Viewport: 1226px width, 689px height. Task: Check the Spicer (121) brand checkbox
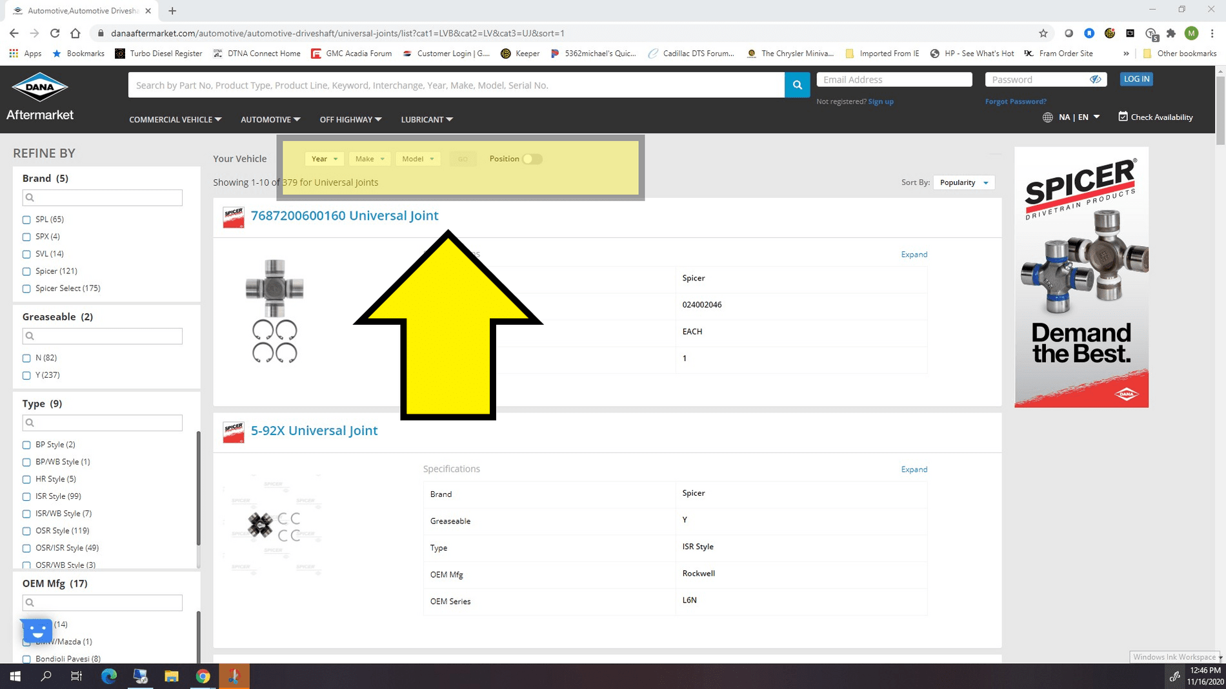tap(26, 271)
